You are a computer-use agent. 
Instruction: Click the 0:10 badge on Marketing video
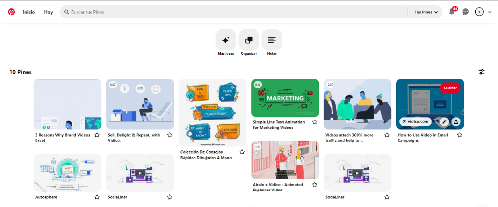click(x=258, y=84)
